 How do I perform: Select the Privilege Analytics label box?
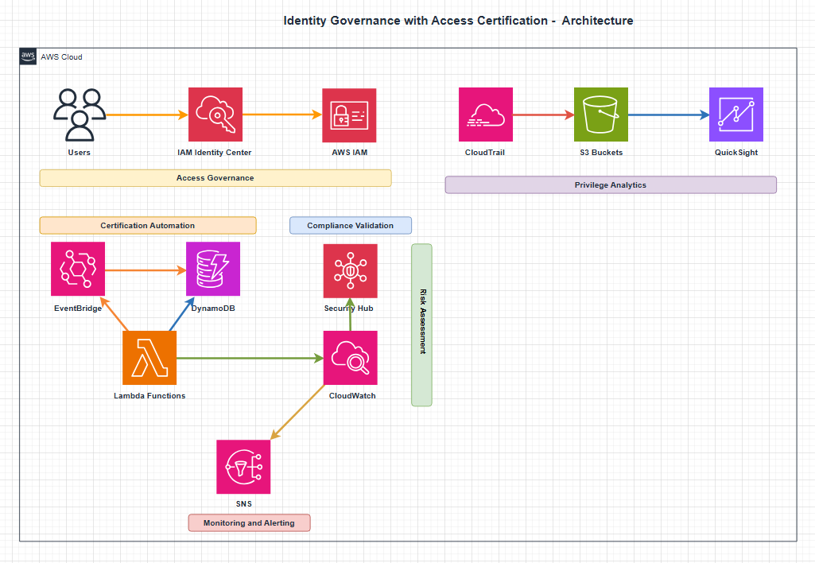point(611,185)
